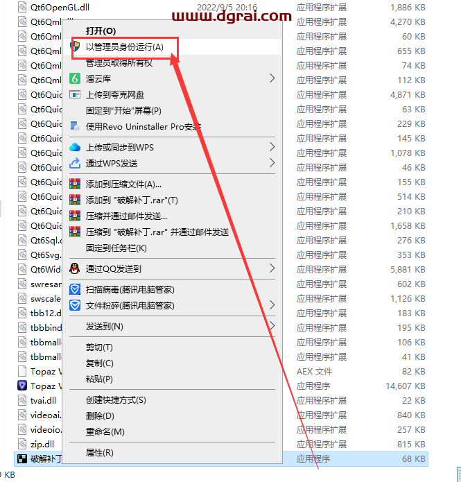Viewport: 461px width, 482px height.
Task: Expand the 上传或同步到WPS submenu arrow
Action: point(272,147)
